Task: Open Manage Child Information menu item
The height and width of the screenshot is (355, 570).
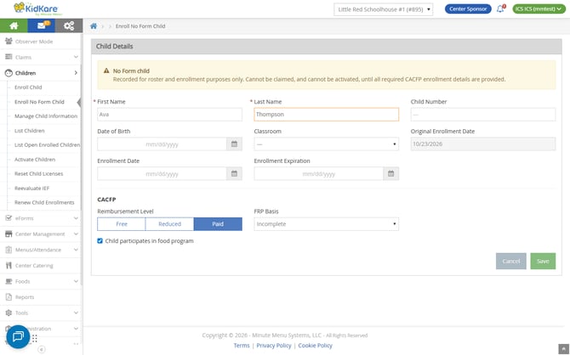Action: pyautogui.click(x=46, y=116)
